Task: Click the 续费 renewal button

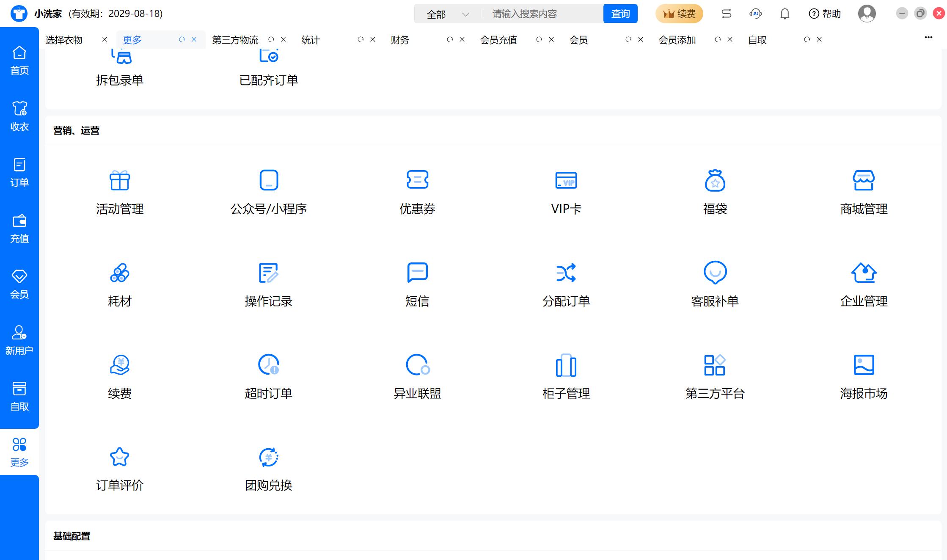Action: pos(679,14)
